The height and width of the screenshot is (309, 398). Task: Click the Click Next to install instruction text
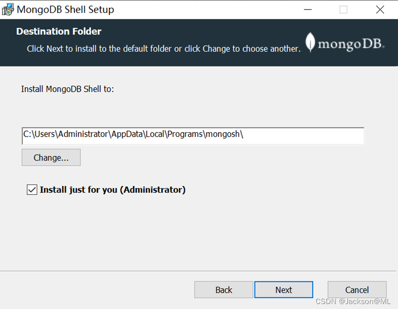164,49
